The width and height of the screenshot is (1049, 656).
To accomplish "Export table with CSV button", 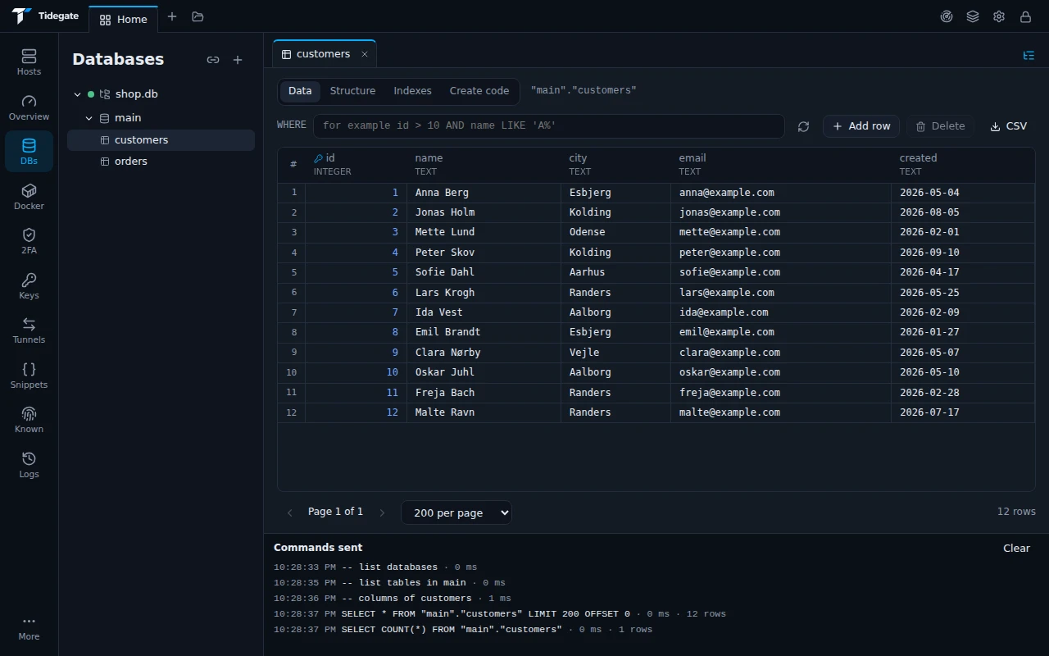I will 1008,126.
